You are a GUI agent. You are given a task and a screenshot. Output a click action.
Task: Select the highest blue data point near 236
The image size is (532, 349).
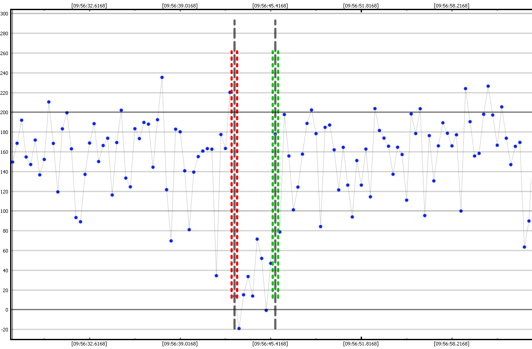[x=162, y=77]
